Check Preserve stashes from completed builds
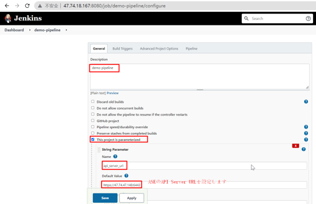The width and height of the screenshot is (316, 204). pyautogui.click(x=93, y=133)
